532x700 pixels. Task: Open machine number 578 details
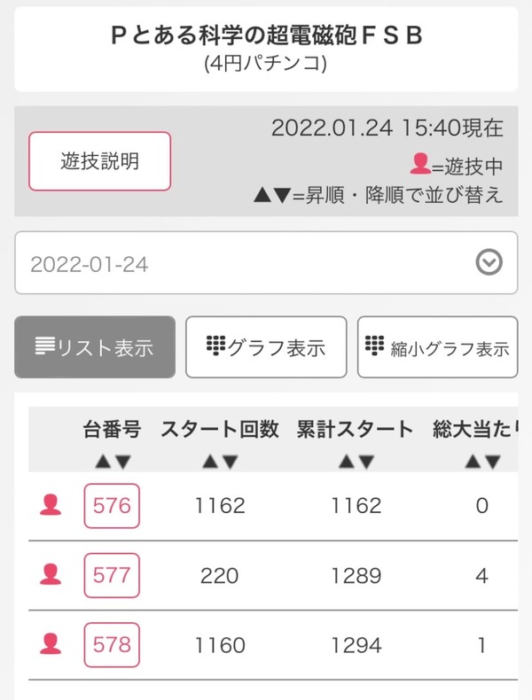point(112,645)
